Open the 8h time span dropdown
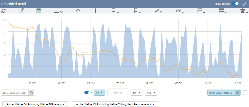The width and height of the screenshot is (249, 107). point(99,92)
